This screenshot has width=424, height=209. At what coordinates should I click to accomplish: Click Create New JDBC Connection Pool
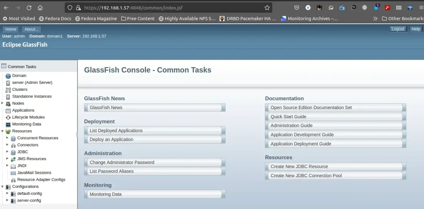point(335,175)
